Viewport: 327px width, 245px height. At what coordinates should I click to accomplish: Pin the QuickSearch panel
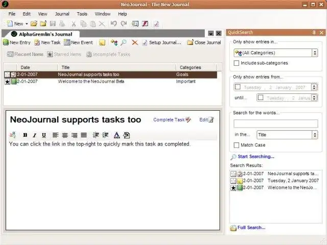point(314,33)
